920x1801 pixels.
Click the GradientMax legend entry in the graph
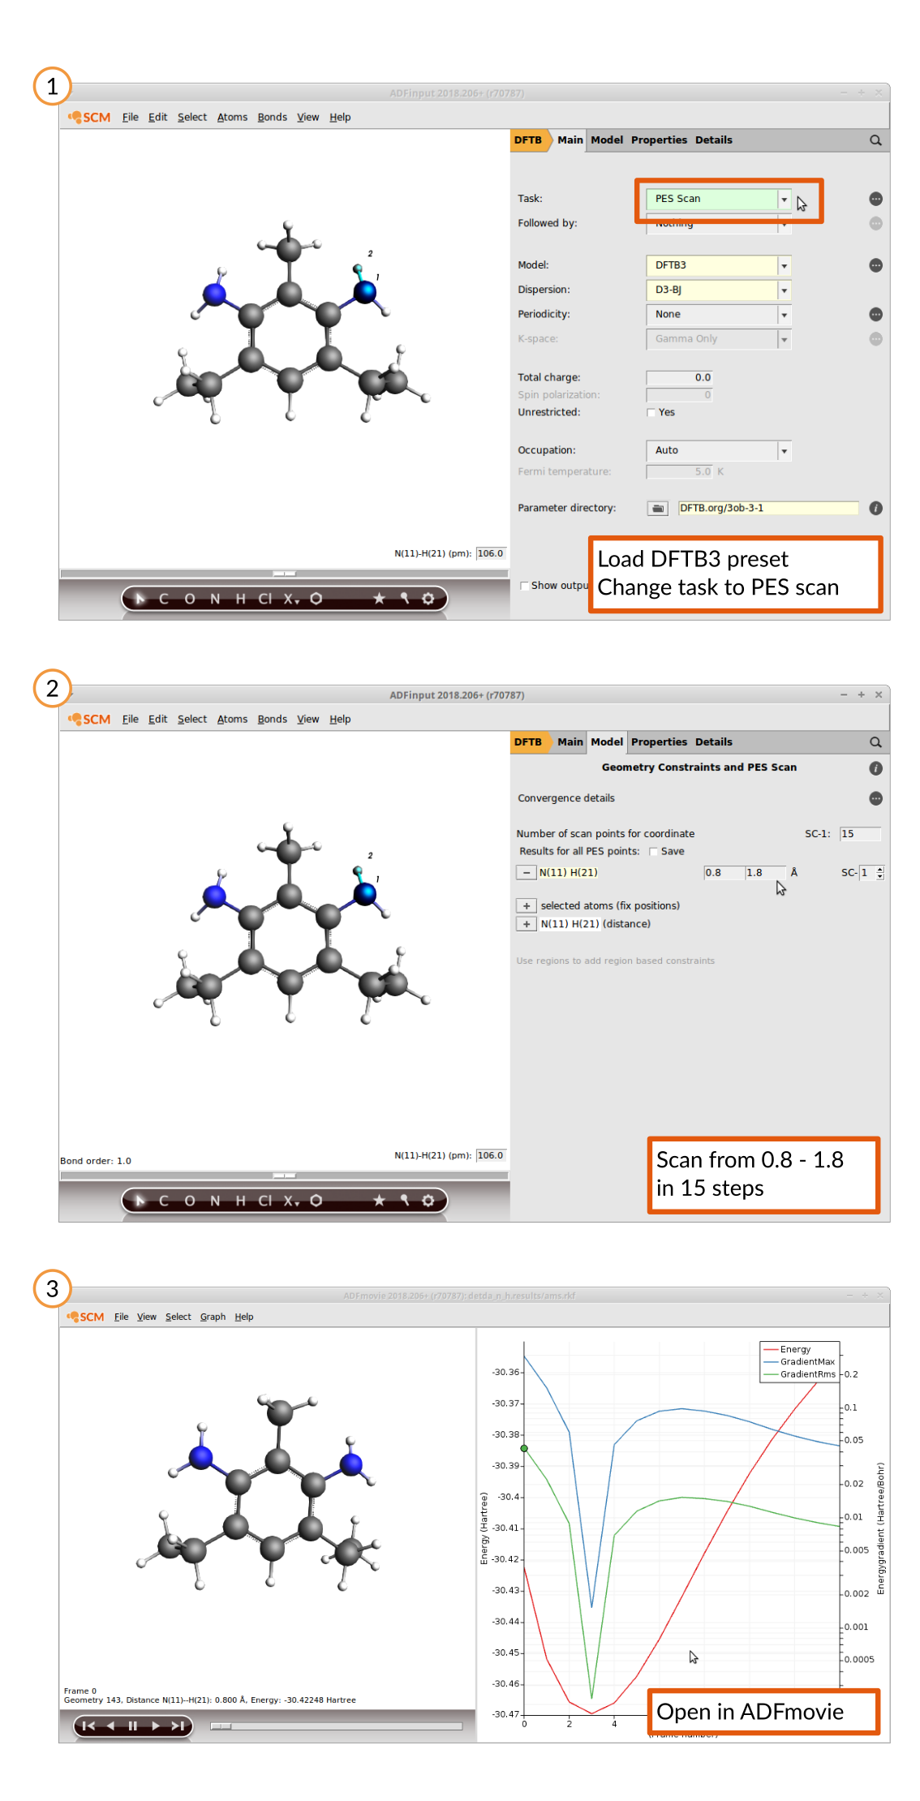click(799, 1362)
